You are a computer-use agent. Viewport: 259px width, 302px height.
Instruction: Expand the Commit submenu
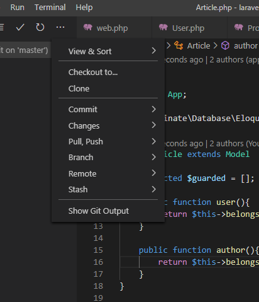(108, 109)
